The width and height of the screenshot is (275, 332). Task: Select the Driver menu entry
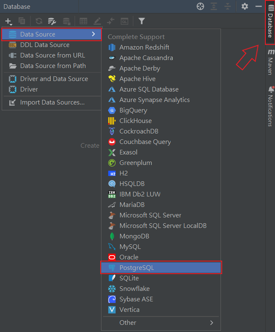(x=52, y=89)
